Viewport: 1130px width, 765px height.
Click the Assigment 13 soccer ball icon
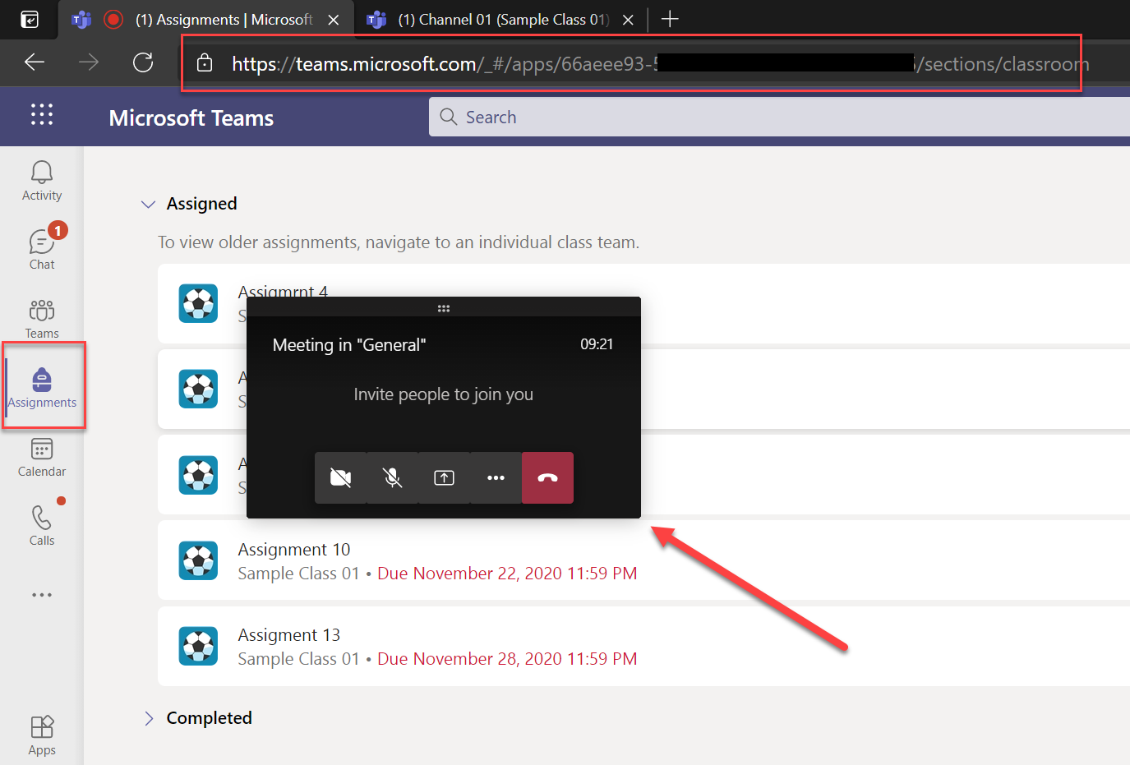(x=198, y=646)
